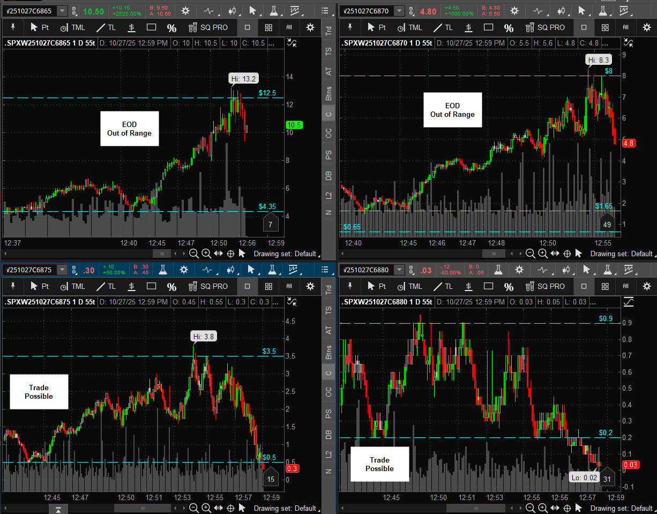Open chart settings gear in C6865 panel header
This screenshot has height=514, width=657.
point(185,10)
